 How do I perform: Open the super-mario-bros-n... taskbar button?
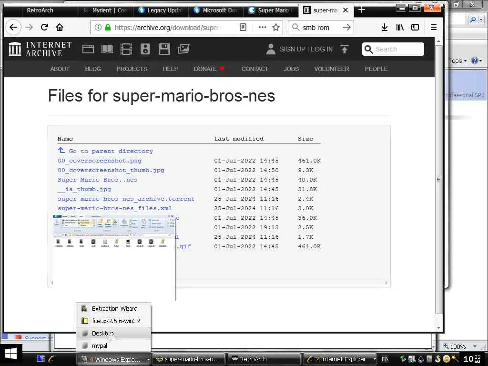tap(189, 359)
